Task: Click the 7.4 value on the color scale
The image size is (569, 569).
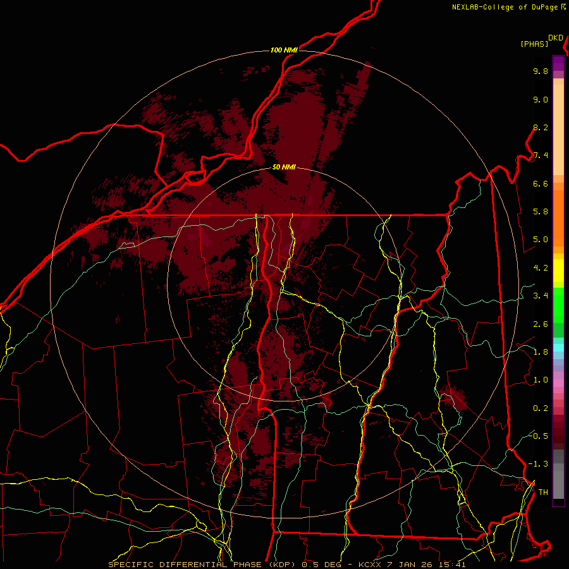Action: 541,156
